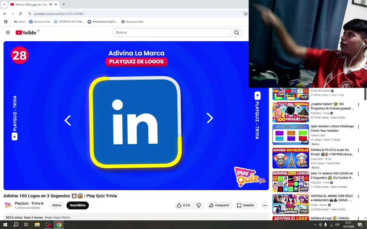
Task: Open options menu for ¿Cuánto Sabes? video
Action: pyautogui.click(x=358, y=105)
